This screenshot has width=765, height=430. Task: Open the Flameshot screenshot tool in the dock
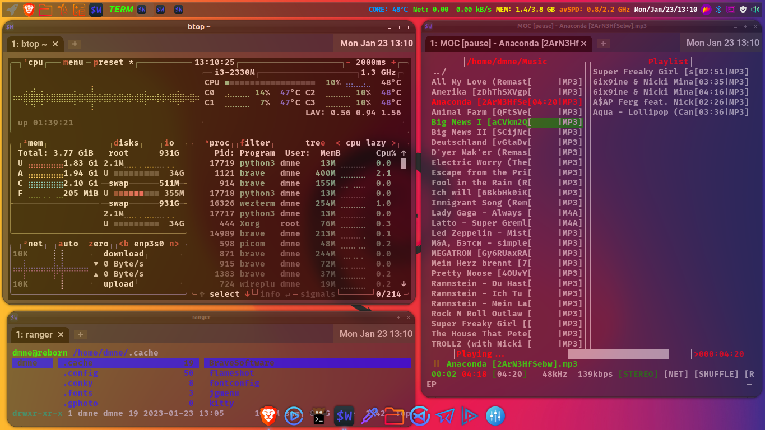point(368,415)
